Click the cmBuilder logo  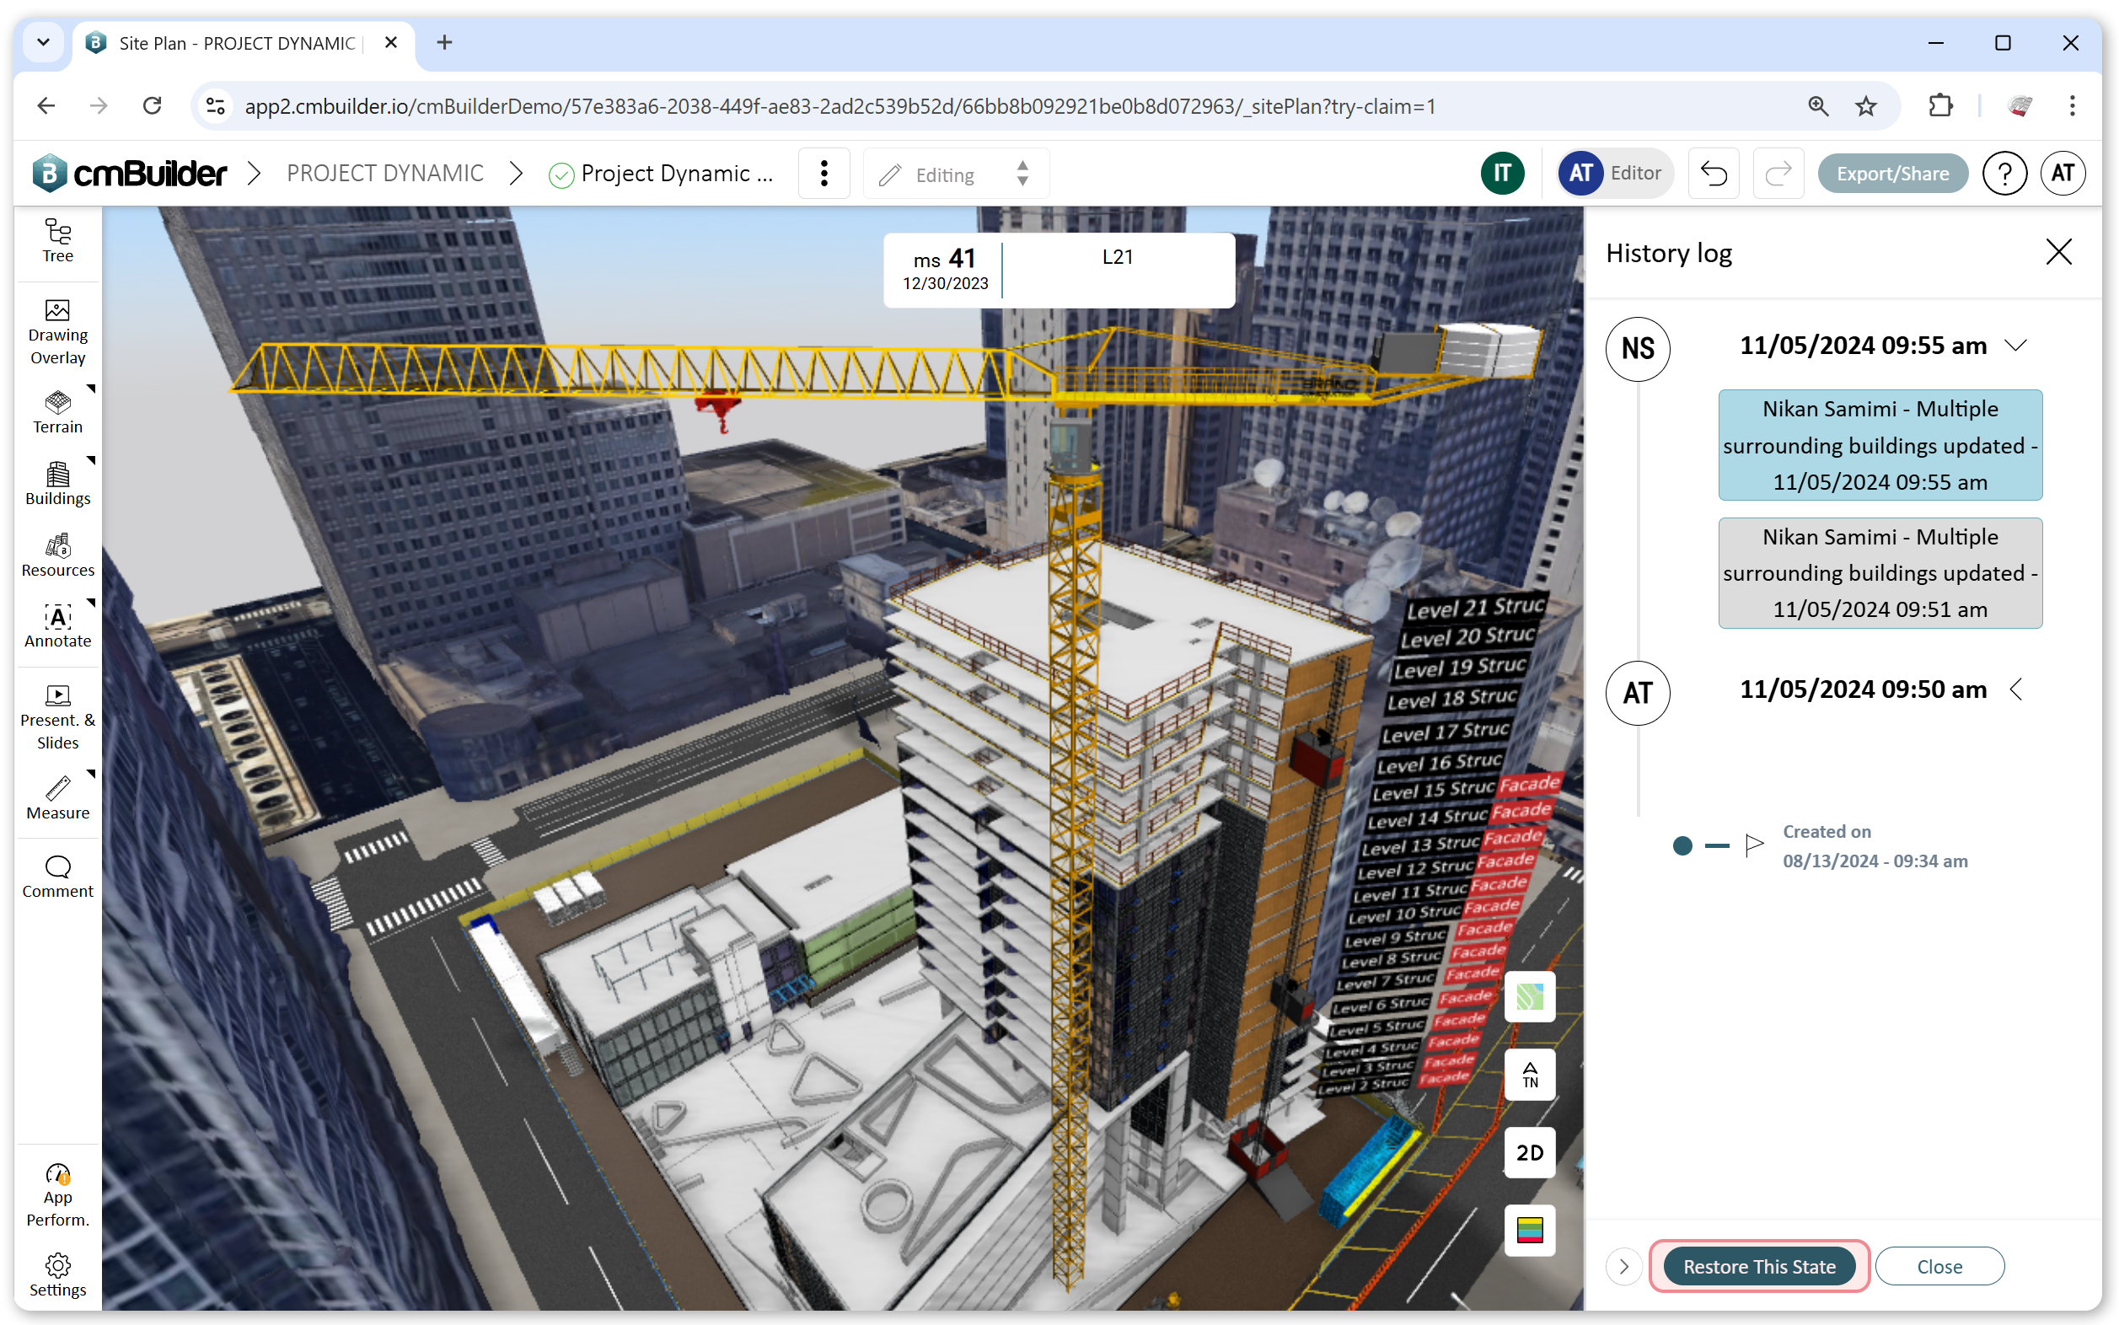pyautogui.click(x=129, y=174)
